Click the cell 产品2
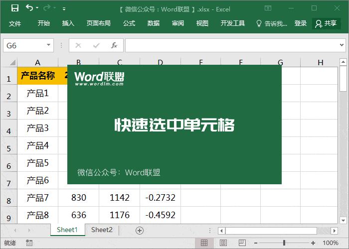This screenshot has height=249, width=349. click(37, 111)
